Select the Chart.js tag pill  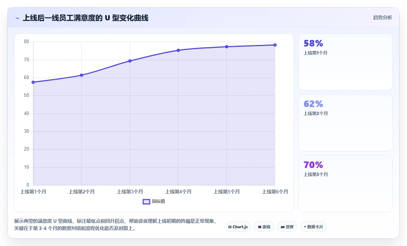pos(238,227)
